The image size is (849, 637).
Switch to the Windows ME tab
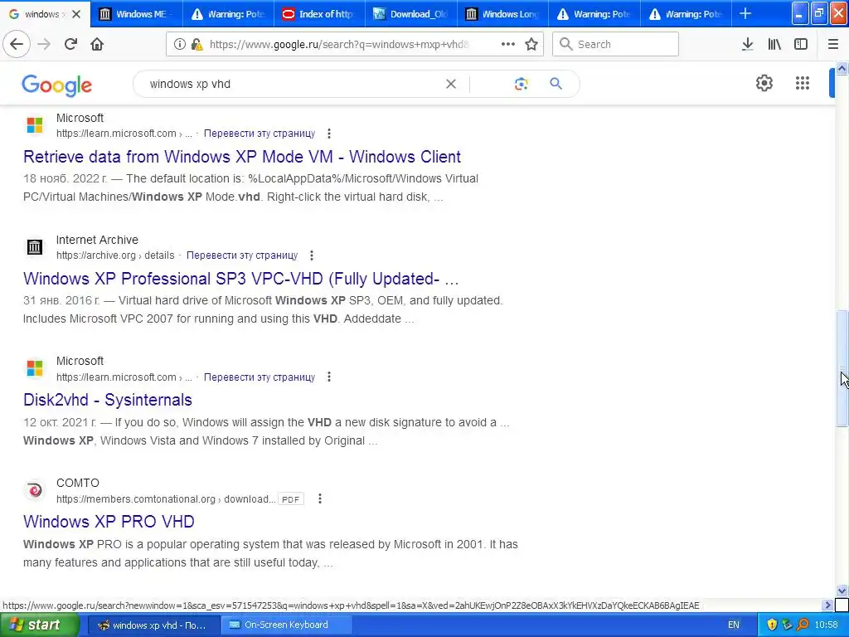137,14
